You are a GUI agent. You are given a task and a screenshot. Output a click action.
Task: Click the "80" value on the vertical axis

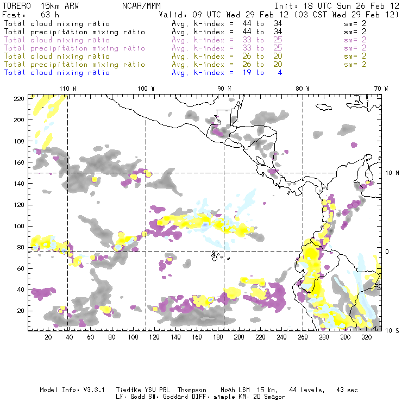click(x=21, y=247)
